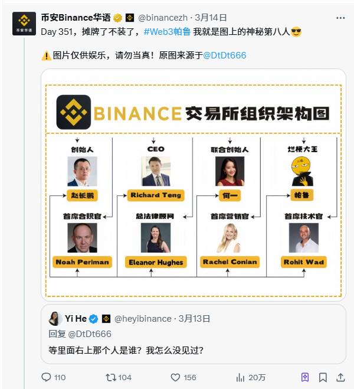Open the #Web3帕鲁 hashtag link
This screenshot has width=354, height=389.
(x=166, y=32)
